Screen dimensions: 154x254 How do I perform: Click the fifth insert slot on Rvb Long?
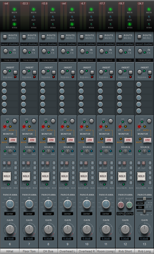144,111
